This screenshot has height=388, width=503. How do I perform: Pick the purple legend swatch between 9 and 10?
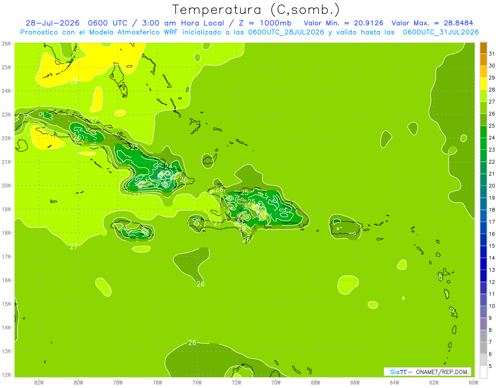pyautogui.click(x=483, y=312)
